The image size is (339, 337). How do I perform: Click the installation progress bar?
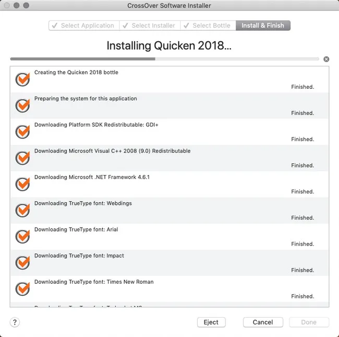(164, 59)
